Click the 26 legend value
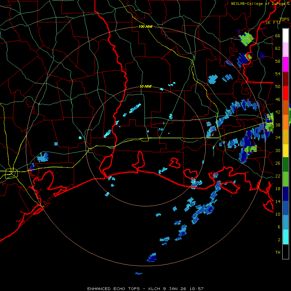Viewport: 291px width, 291px height. 278,163
